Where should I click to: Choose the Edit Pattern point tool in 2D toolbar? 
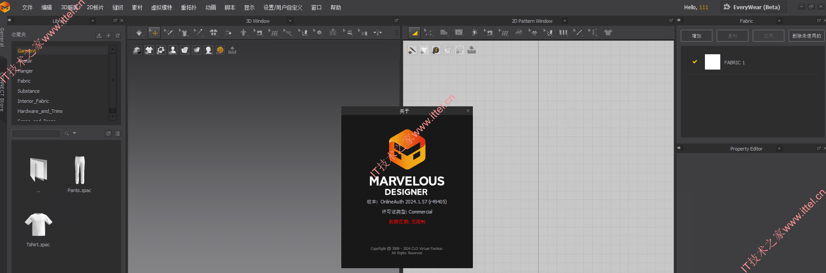(429, 33)
